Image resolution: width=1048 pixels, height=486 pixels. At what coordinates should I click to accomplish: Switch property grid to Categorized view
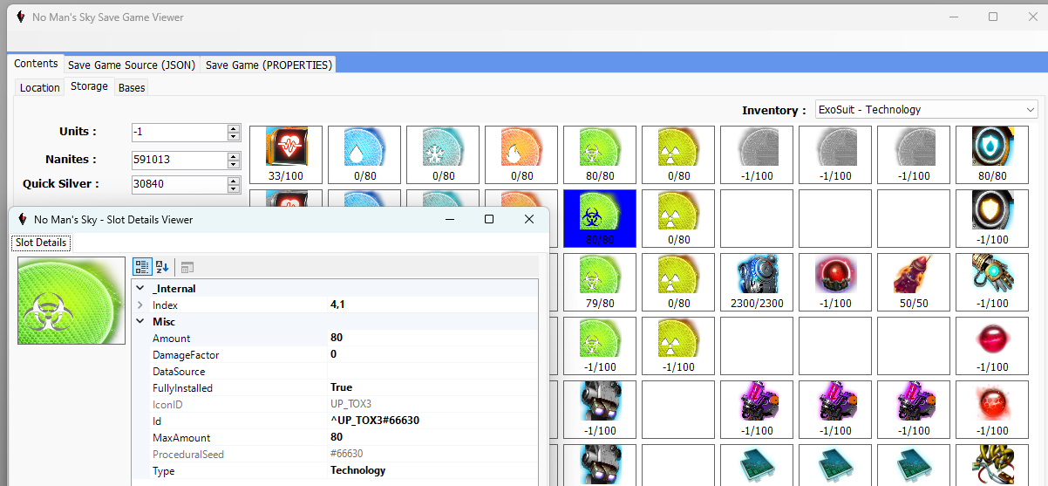(143, 267)
